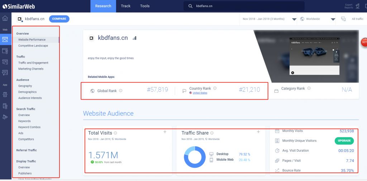The width and height of the screenshot is (367, 181).
Task: Click the UPGRADE button
Action: [344, 141]
